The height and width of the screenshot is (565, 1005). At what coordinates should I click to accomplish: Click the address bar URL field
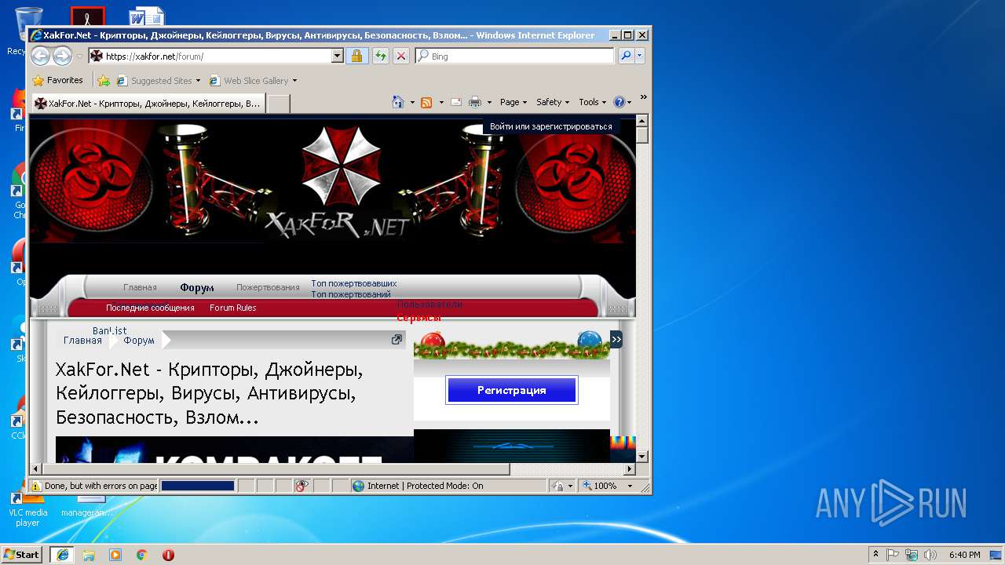(x=210, y=56)
